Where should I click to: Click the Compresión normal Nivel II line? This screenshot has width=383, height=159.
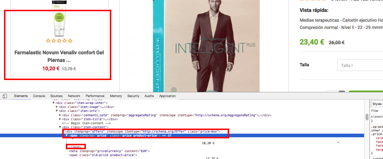click(x=341, y=28)
